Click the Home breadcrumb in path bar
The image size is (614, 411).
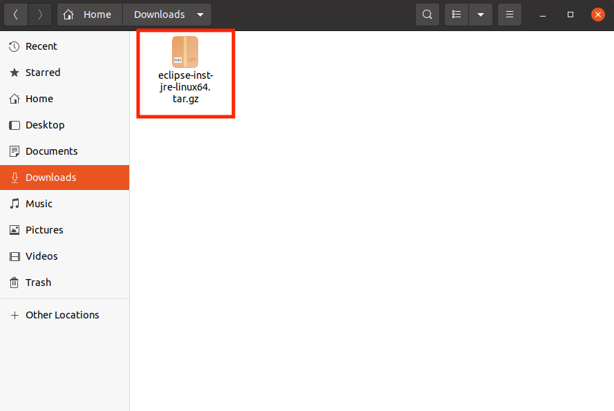pos(90,15)
